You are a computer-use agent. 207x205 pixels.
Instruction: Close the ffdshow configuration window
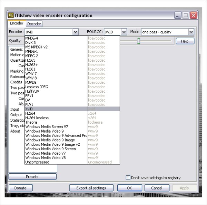pos(194,15)
